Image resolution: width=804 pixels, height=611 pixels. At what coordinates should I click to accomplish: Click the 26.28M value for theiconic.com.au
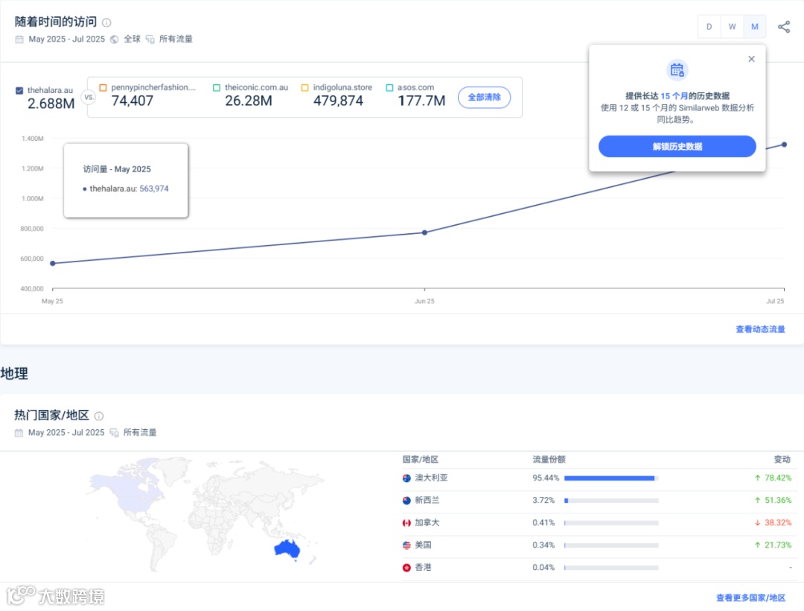click(x=249, y=101)
